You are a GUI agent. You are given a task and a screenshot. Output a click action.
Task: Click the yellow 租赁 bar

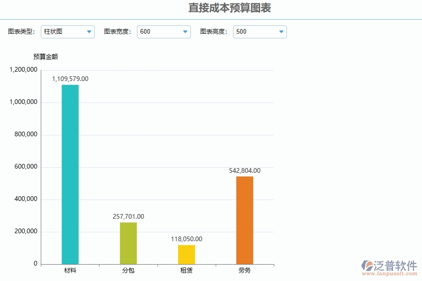tap(187, 253)
